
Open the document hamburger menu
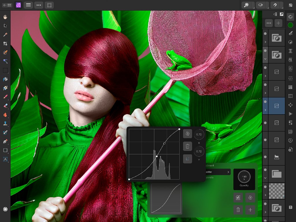[x=28, y=5]
